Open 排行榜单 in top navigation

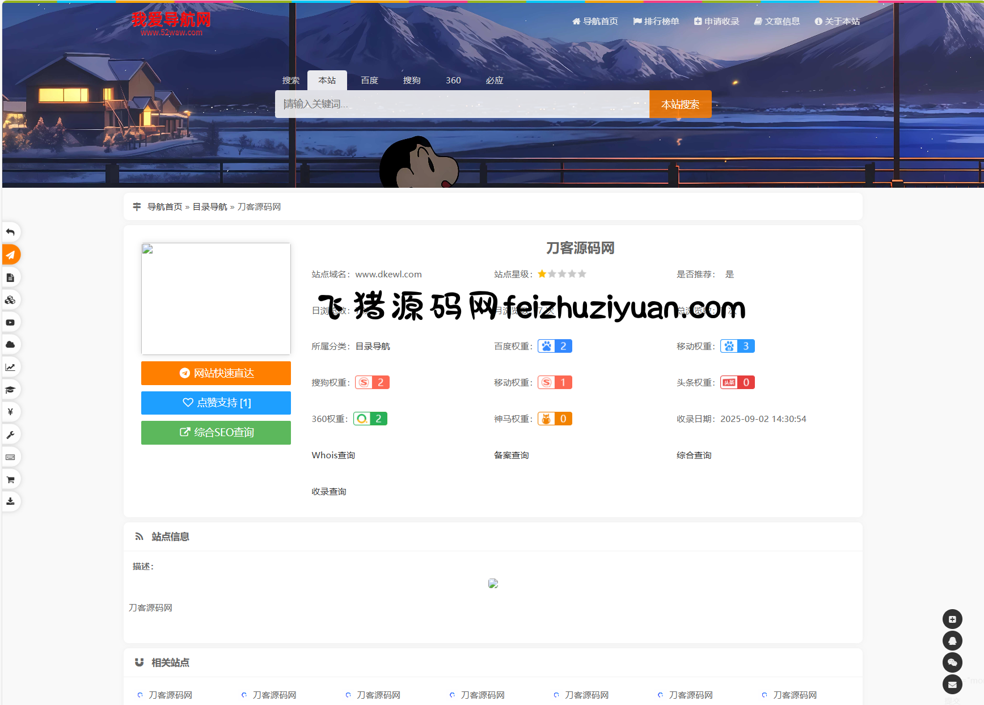pyautogui.click(x=656, y=22)
